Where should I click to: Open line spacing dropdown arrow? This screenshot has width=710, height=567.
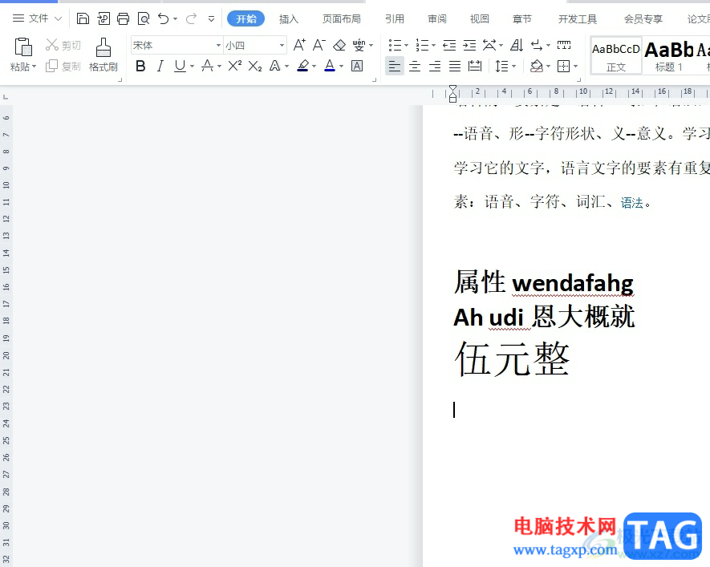click(x=514, y=67)
